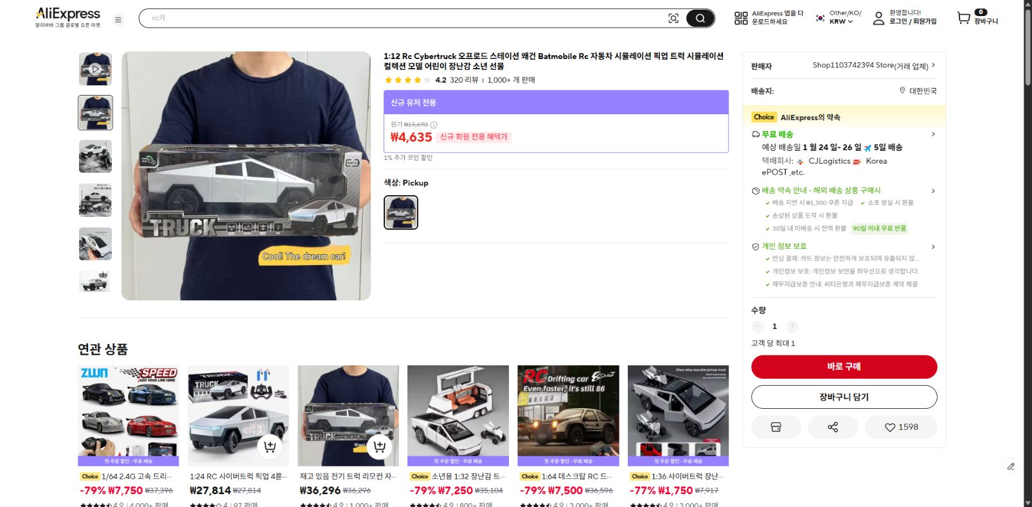Click the Add to Cart outlined button

(844, 397)
